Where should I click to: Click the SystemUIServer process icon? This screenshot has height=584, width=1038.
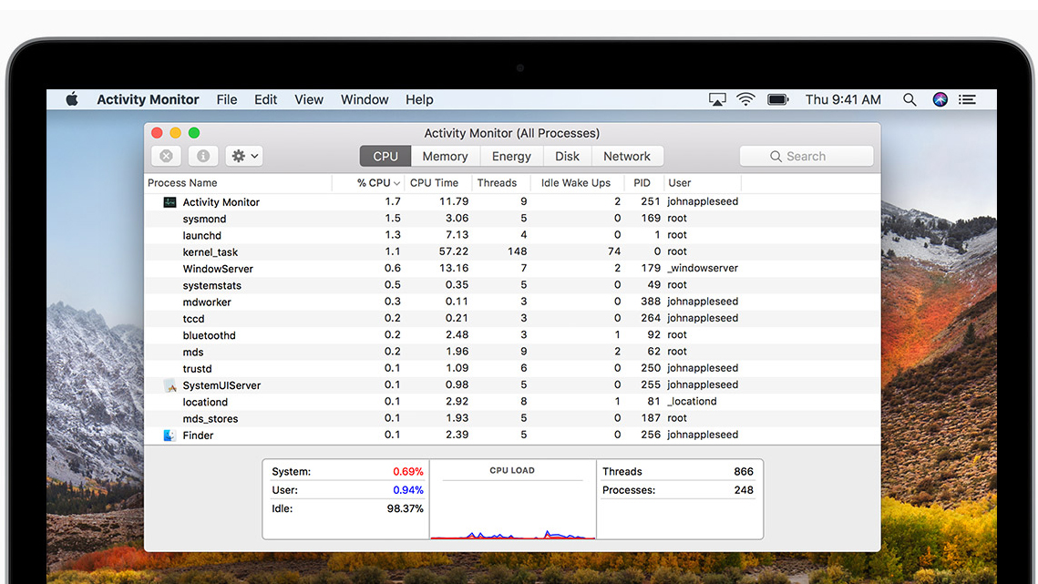(170, 385)
